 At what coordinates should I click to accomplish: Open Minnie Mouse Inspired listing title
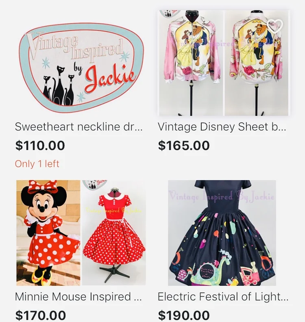(78, 297)
